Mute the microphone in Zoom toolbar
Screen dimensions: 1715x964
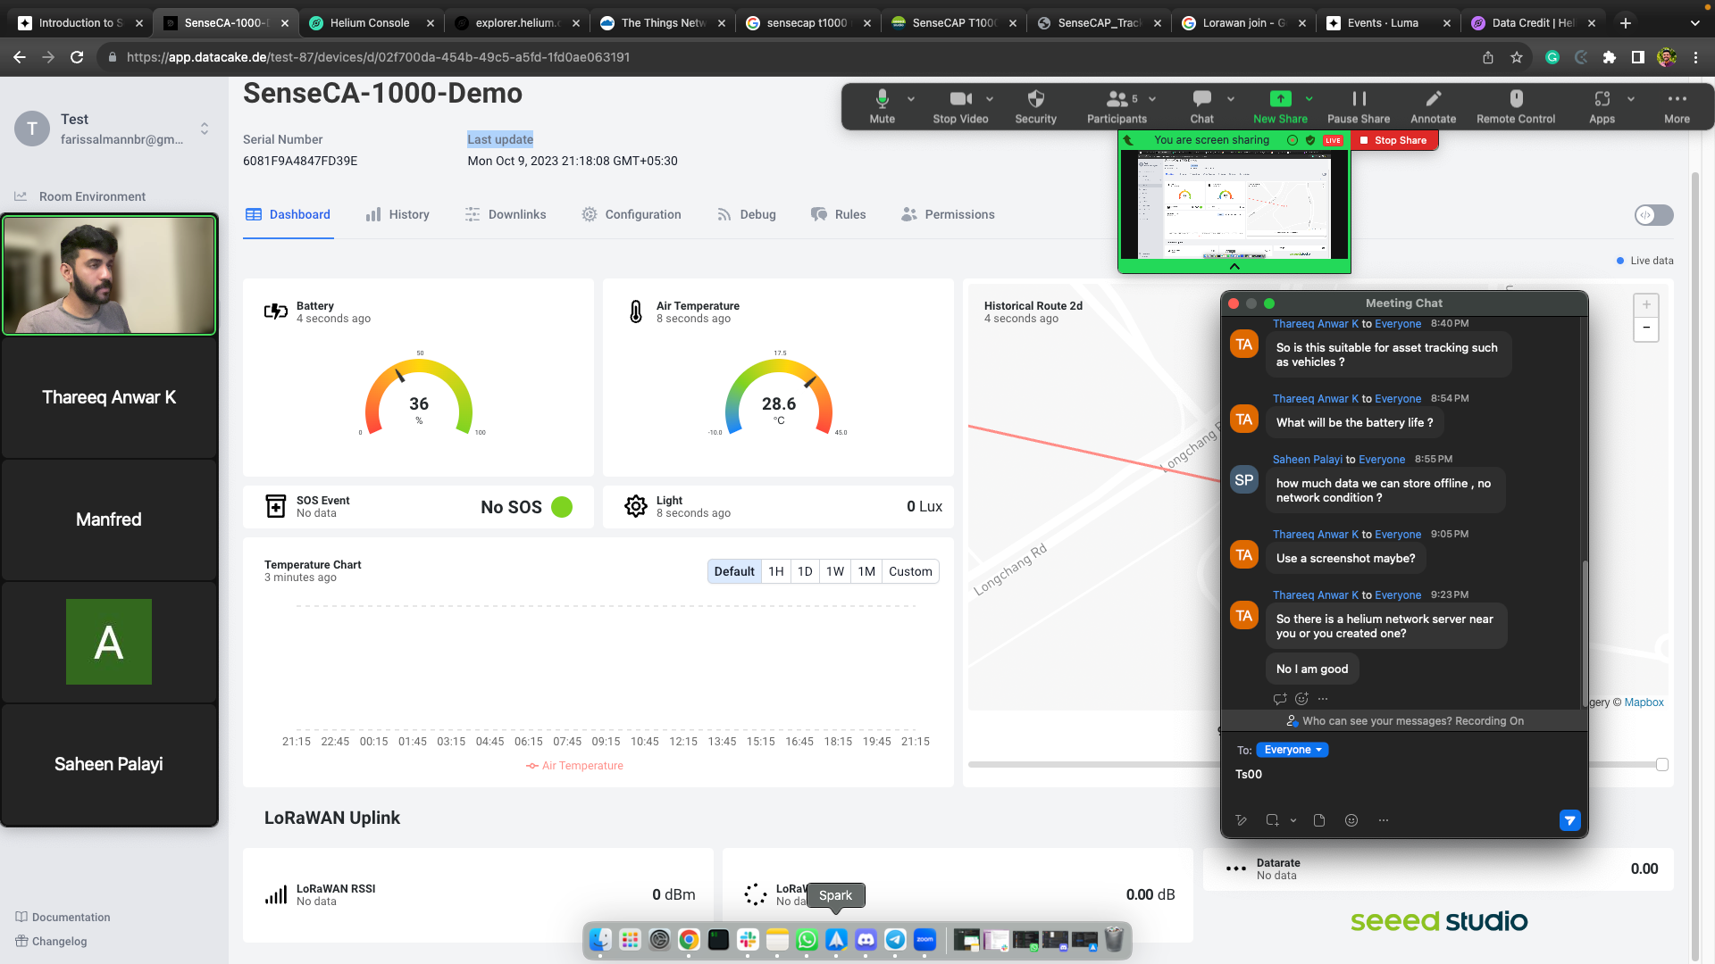click(x=882, y=106)
